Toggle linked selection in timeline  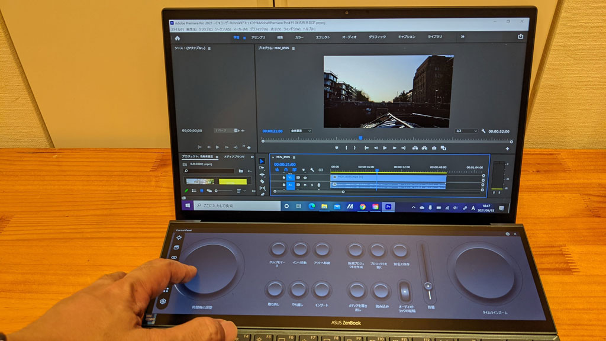click(294, 170)
